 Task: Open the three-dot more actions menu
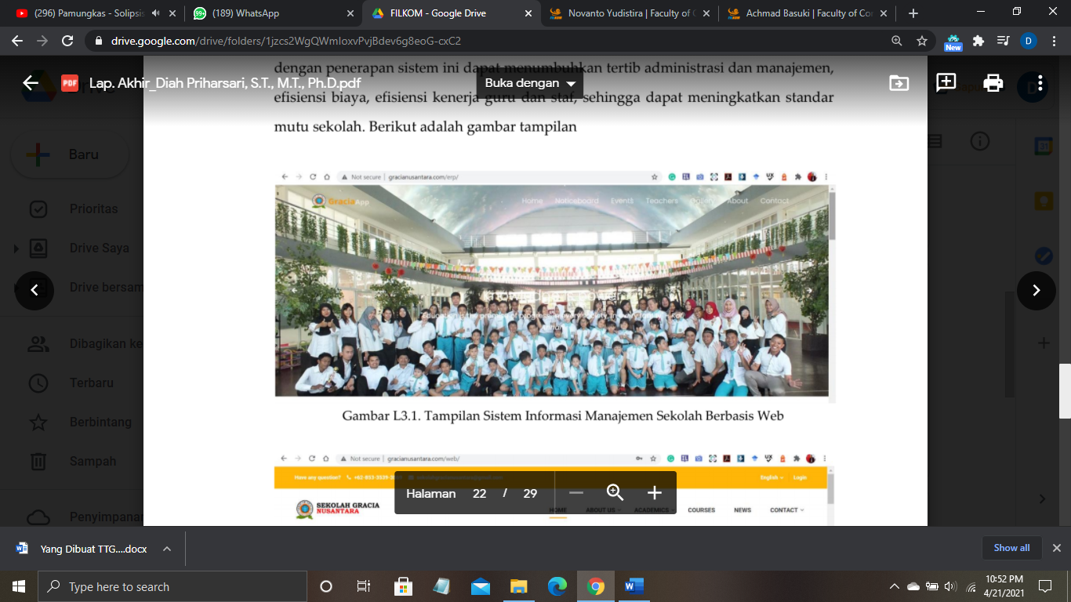[x=1040, y=83]
